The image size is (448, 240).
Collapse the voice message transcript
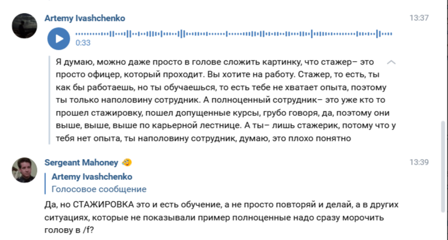point(391,62)
